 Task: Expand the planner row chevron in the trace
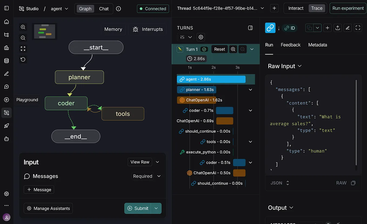click(250, 90)
